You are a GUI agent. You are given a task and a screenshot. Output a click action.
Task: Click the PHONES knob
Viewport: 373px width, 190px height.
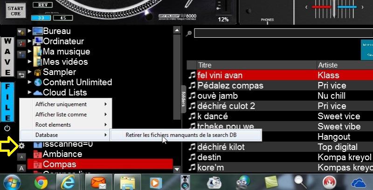249,11
